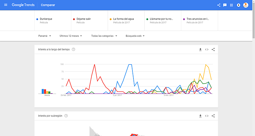This screenshot has height=136, width=255.
Task: Click the blue Dunkerque peak on chart
Action: [130, 64]
